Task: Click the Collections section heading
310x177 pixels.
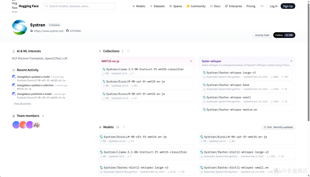Action: click(111, 51)
